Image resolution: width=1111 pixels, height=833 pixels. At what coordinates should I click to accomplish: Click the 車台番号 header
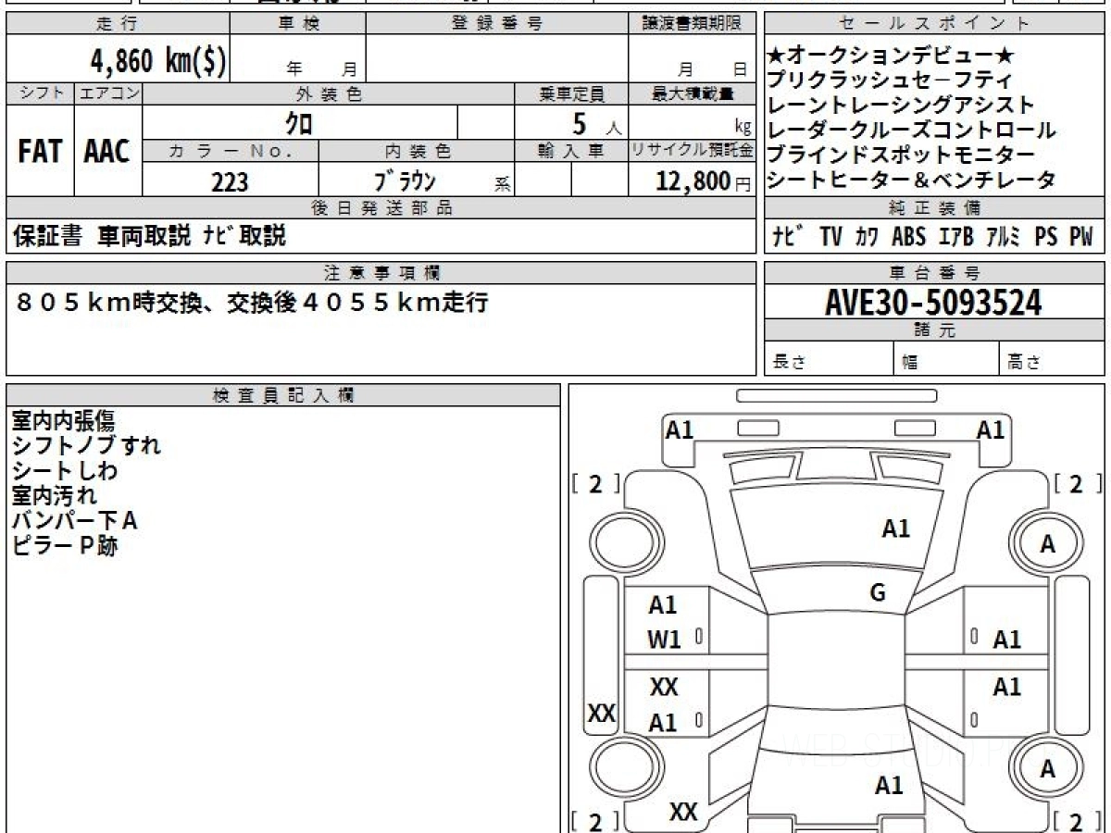pyautogui.click(x=934, y=272)
